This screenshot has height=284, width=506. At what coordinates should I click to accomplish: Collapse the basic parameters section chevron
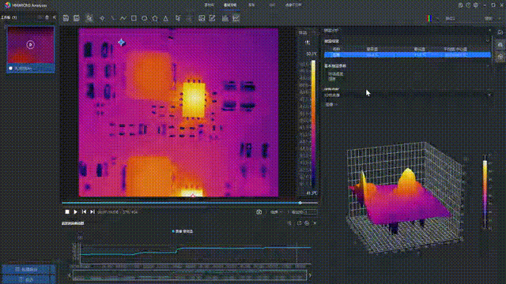(488, 65)
